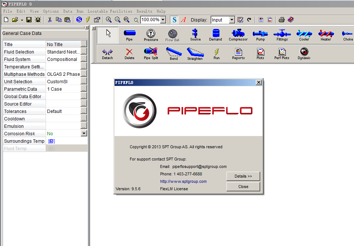Click the printer icon
This screenshot has width=354, height=246.
click(281, 20)
